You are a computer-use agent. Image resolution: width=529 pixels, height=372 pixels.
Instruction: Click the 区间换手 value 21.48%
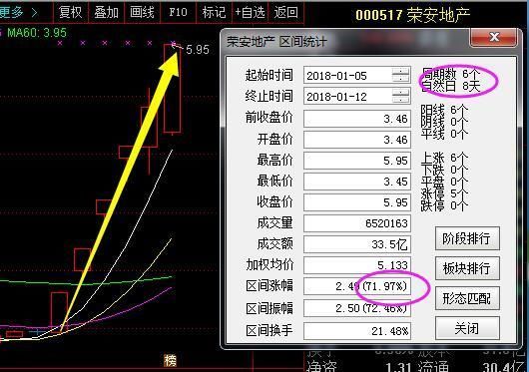point(357,331)
